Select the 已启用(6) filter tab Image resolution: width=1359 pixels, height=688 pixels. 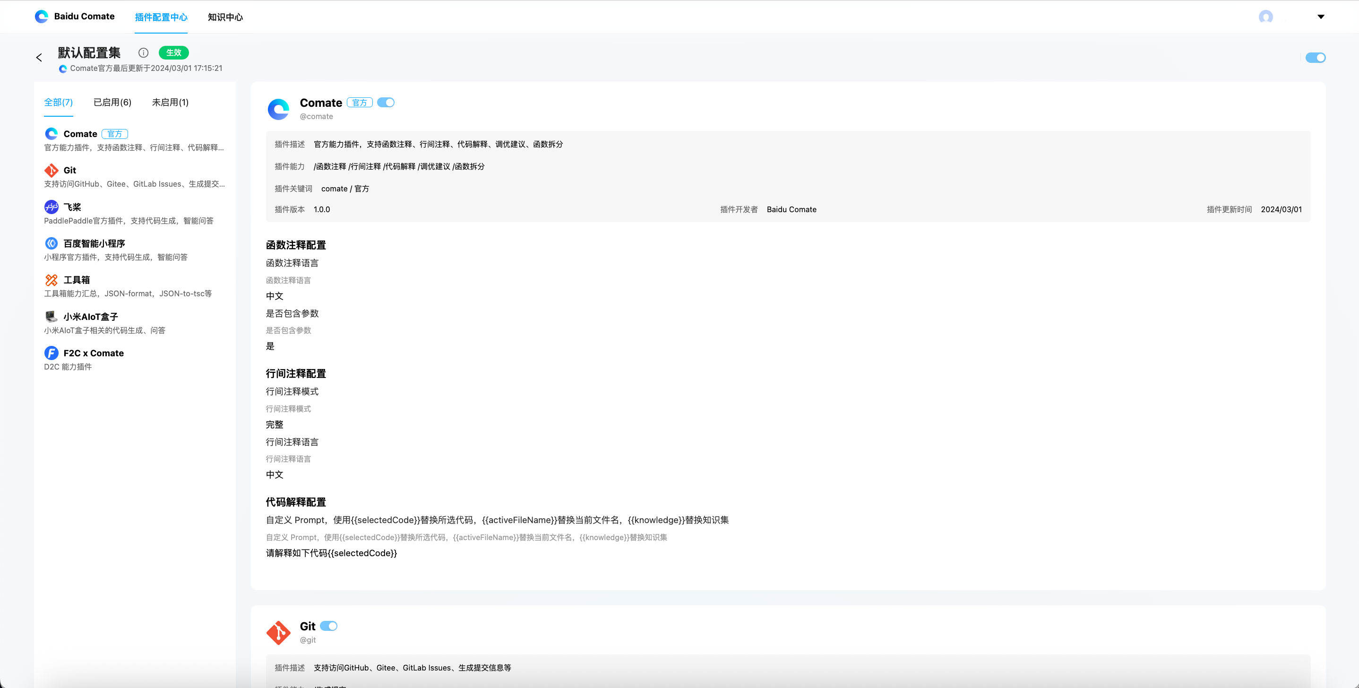[x=112, y=103]
